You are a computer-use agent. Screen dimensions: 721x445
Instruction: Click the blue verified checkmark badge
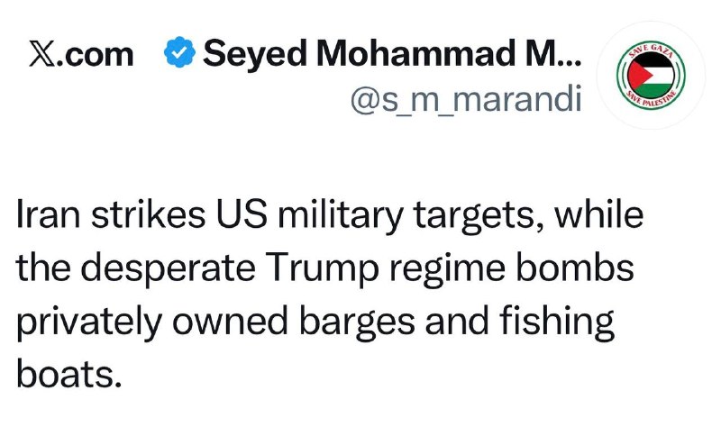[x=179, y=52]
